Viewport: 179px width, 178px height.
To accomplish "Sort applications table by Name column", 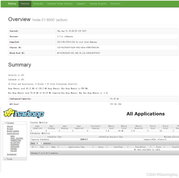I will click(55, 147).
